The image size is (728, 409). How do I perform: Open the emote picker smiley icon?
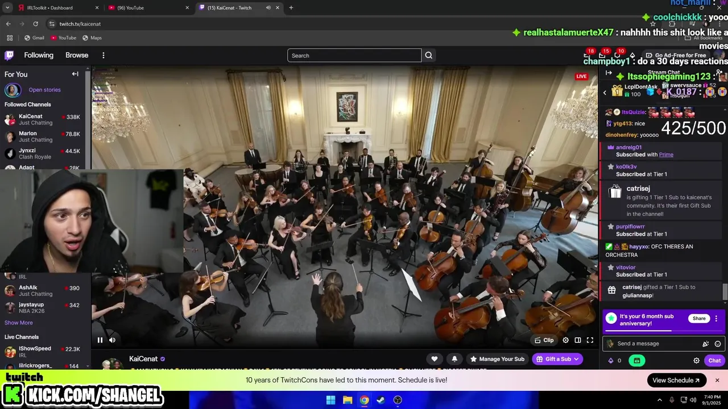point(718,344)
